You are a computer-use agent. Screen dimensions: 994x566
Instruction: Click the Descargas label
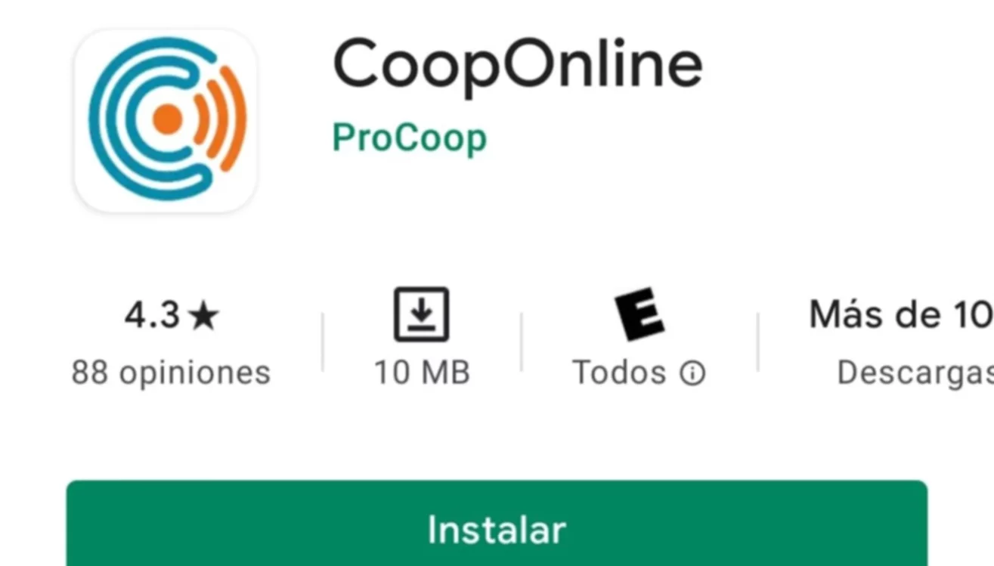coord(915,373)
